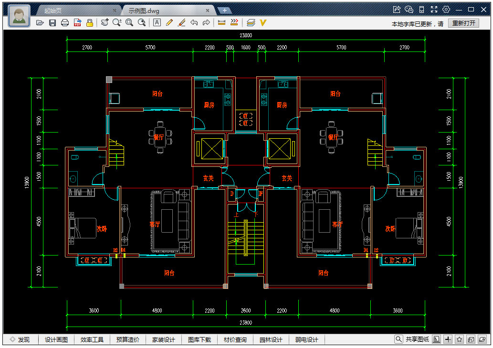
Task: Click the yellow padlock icon
Action: click(x=90, y=22)
